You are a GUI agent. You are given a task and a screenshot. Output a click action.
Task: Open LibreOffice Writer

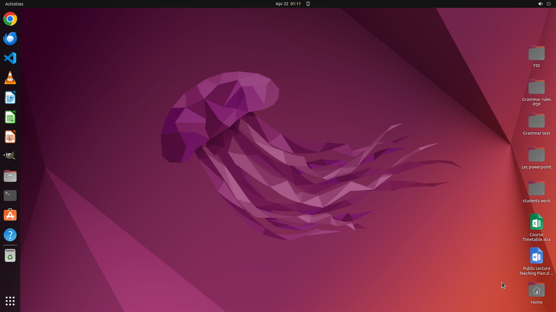tap(10, 98)
